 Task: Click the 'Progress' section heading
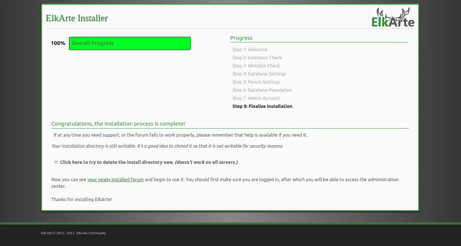point(241,38)
